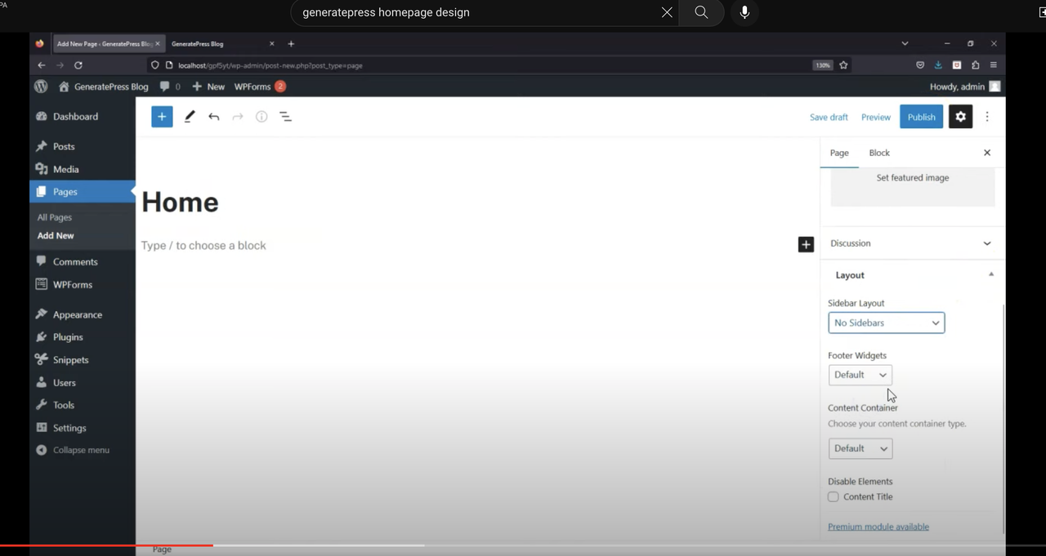Click the Preview button
The width and height of the screenshot is (1046, 556).
(876, 117)
